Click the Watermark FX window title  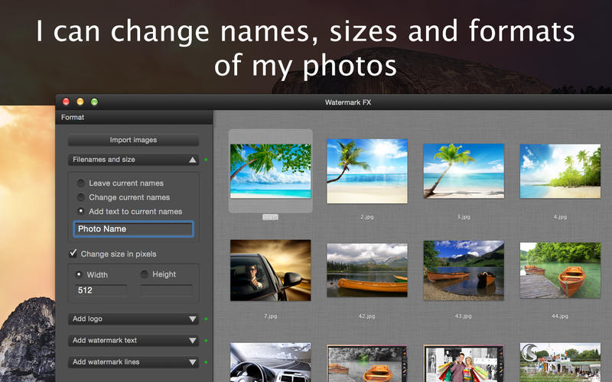coord(348,102)
